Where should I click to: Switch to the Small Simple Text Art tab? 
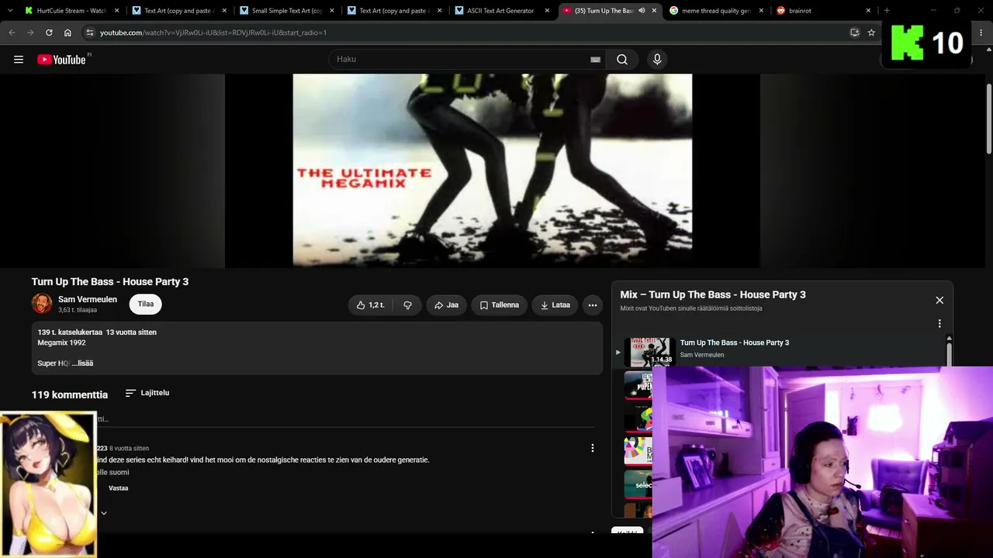click(288, 11)
